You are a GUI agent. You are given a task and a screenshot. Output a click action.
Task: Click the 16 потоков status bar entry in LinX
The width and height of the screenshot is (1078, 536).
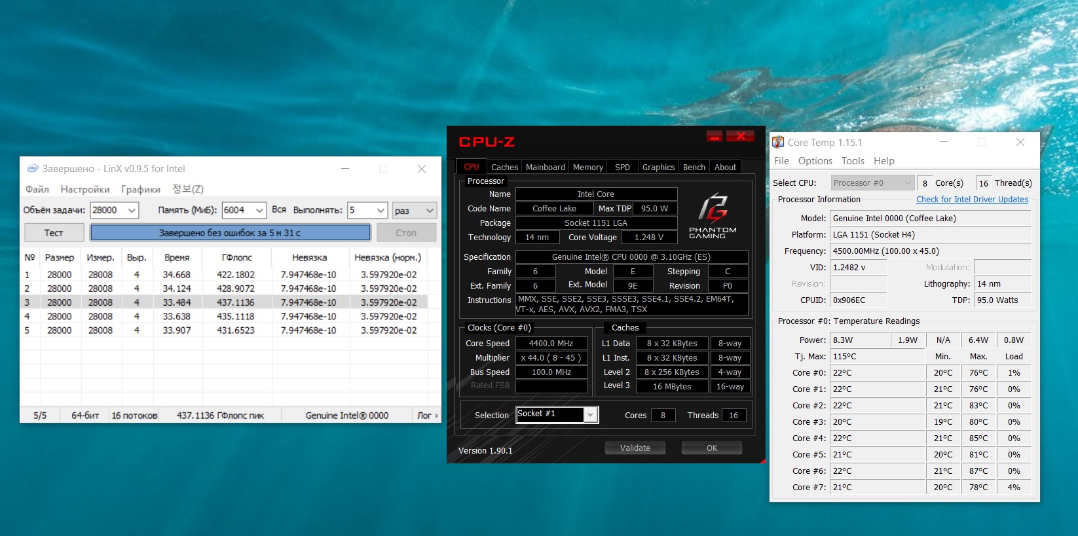(135, 416)
